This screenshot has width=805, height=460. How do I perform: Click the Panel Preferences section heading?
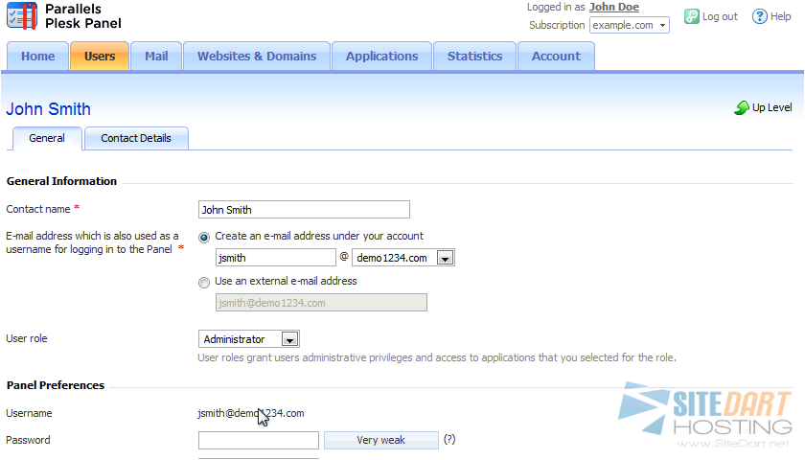coord(56,385)
